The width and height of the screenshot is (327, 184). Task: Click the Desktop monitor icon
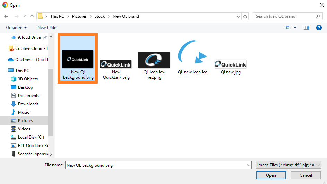point(14,87)
